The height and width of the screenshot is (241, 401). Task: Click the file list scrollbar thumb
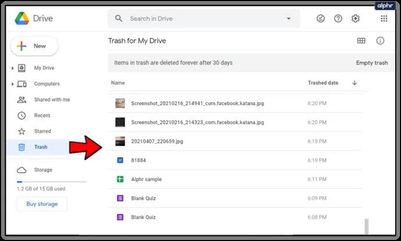point(367,226)
